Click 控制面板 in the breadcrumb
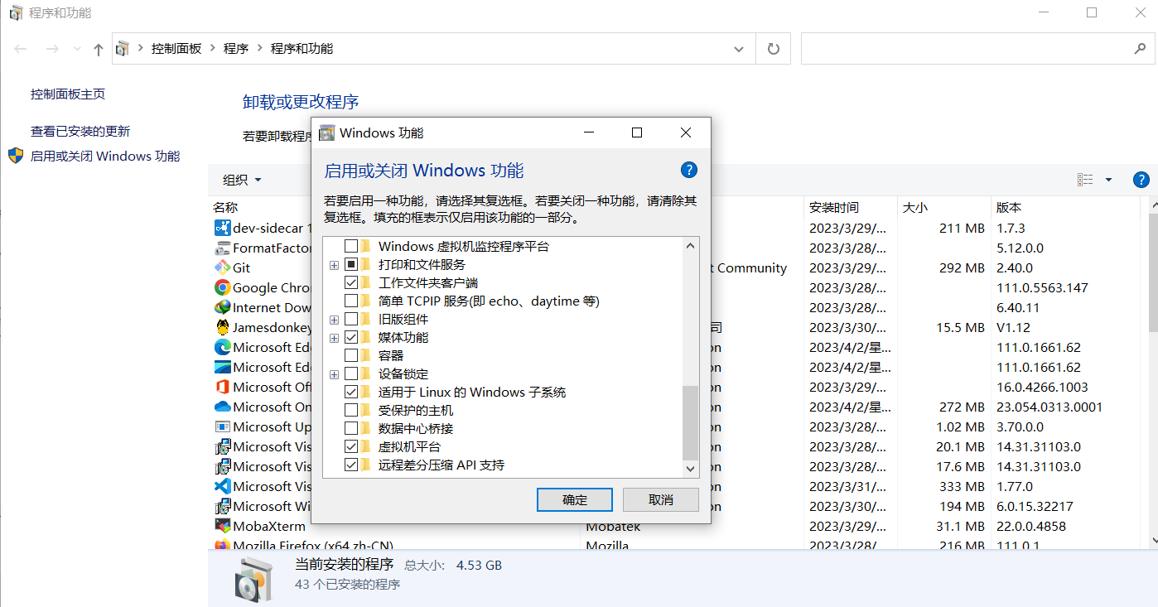Screen dimensions: 1158x607 click(176, 49)
